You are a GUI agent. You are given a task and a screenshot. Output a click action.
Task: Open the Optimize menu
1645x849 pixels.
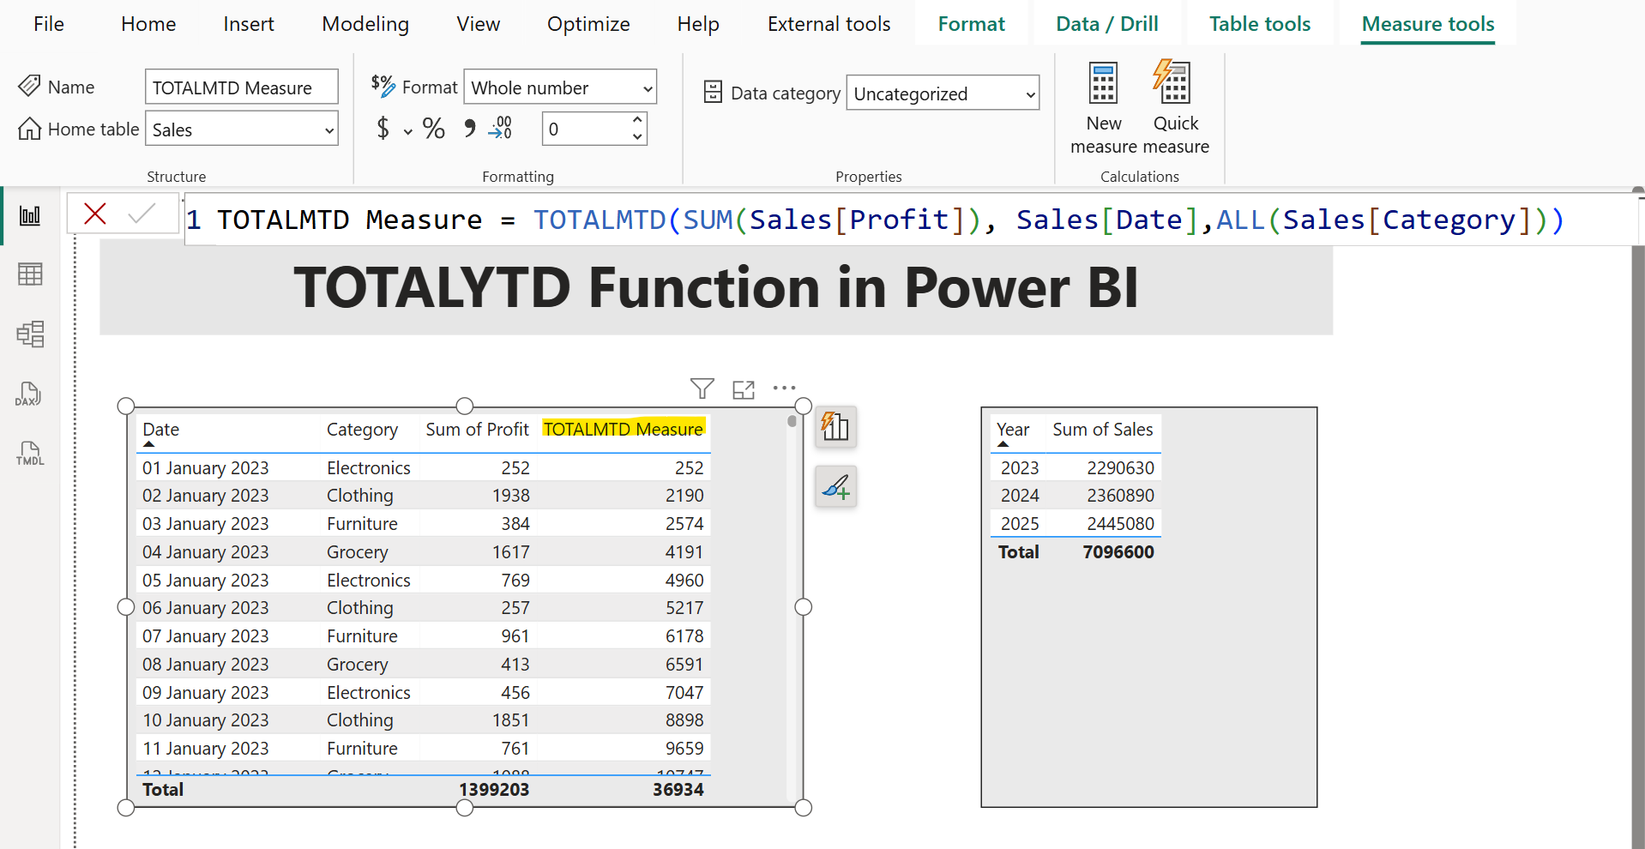(x=588, y=23)
